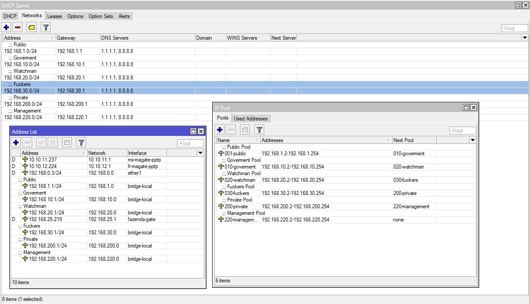Open the filter in IP Pool window

pyautogui.click(x=259, y=130)
